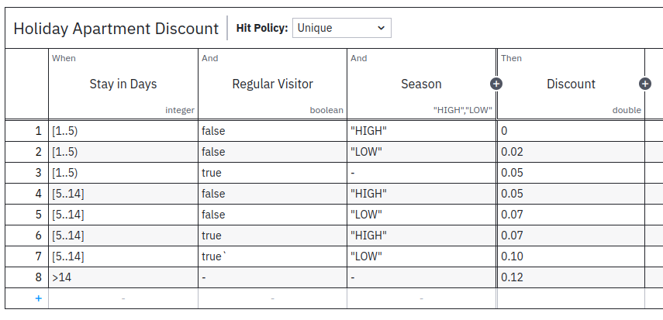Click the plus icon beside Discount column
Screen dimensions: 663x320
pos(644,84)
